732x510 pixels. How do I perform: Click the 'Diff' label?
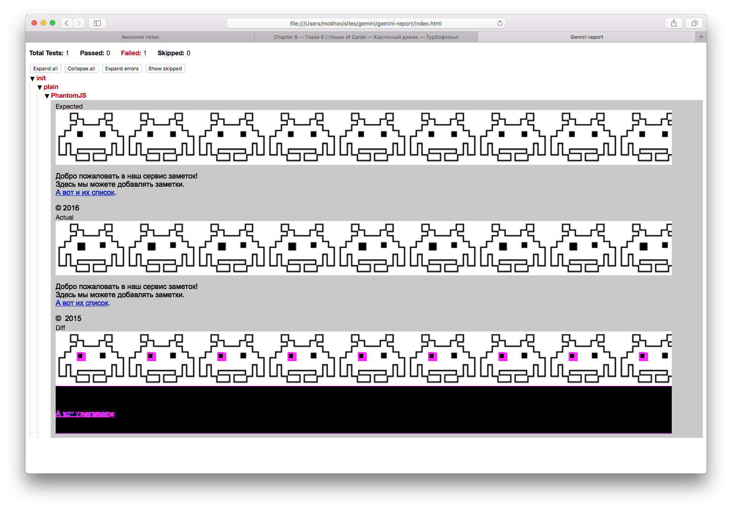pyautogui.click(x=60, y=328)
